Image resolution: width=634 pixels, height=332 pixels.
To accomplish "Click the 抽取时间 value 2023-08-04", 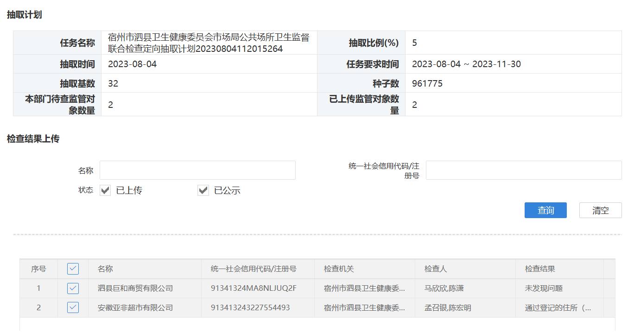I will pyautogui.click(x=133, y=64).
